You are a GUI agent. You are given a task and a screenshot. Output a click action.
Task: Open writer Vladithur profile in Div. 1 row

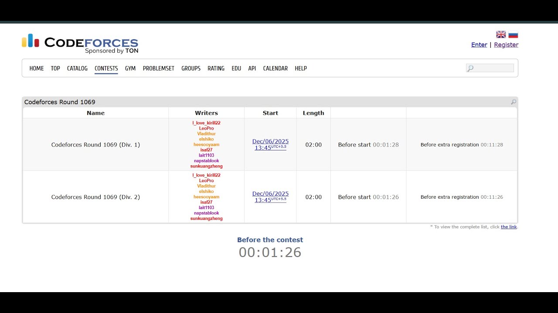pyautogui.click(x=206, y=134)
